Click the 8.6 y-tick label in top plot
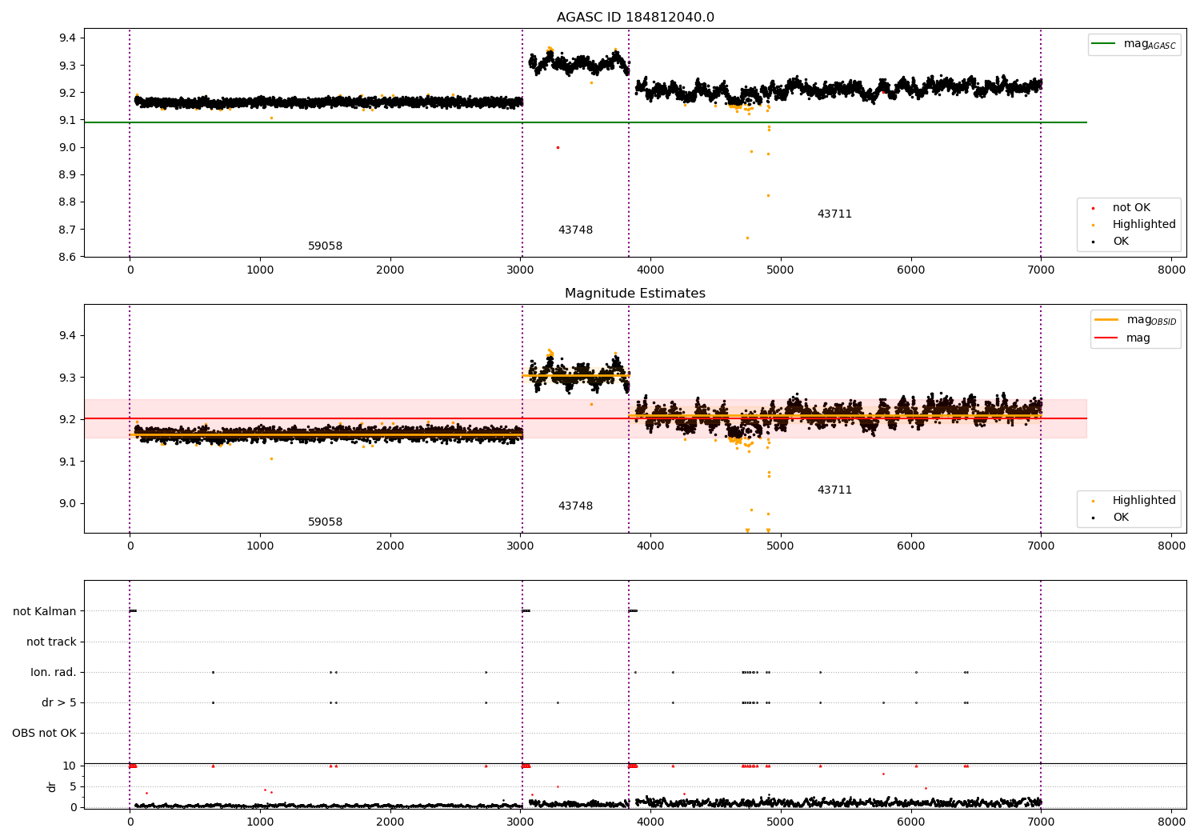Image resolution: width=1200 pixels, height=840 pixels. coord(67,257)
